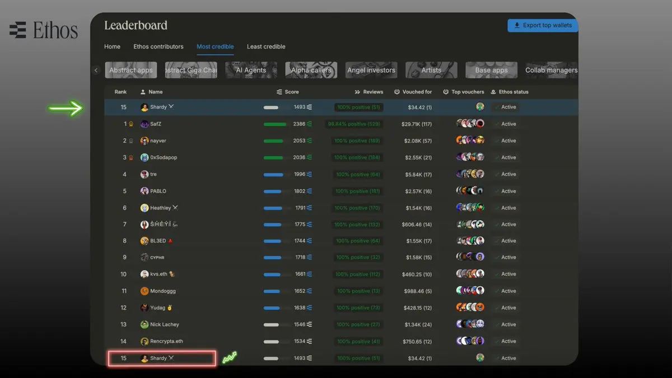The image size is (672, 378).
Task: Open the 98.84% positive (529) reviews badge
Action: [x=354, y=124]
